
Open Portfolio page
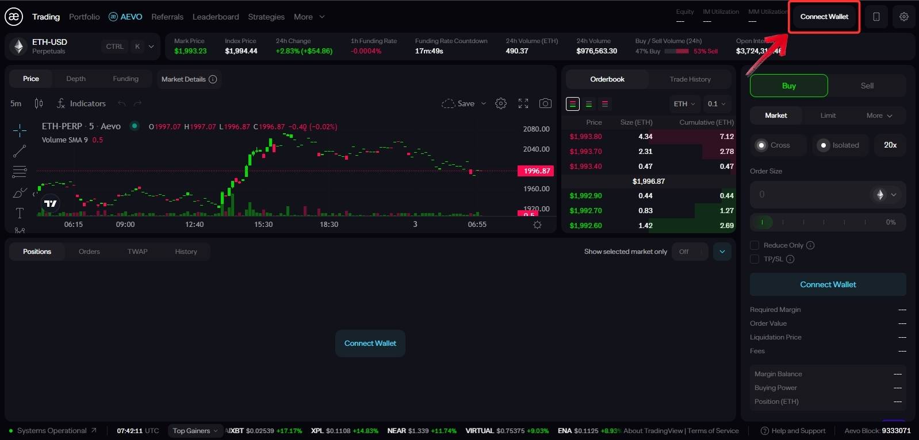point(85,17)
